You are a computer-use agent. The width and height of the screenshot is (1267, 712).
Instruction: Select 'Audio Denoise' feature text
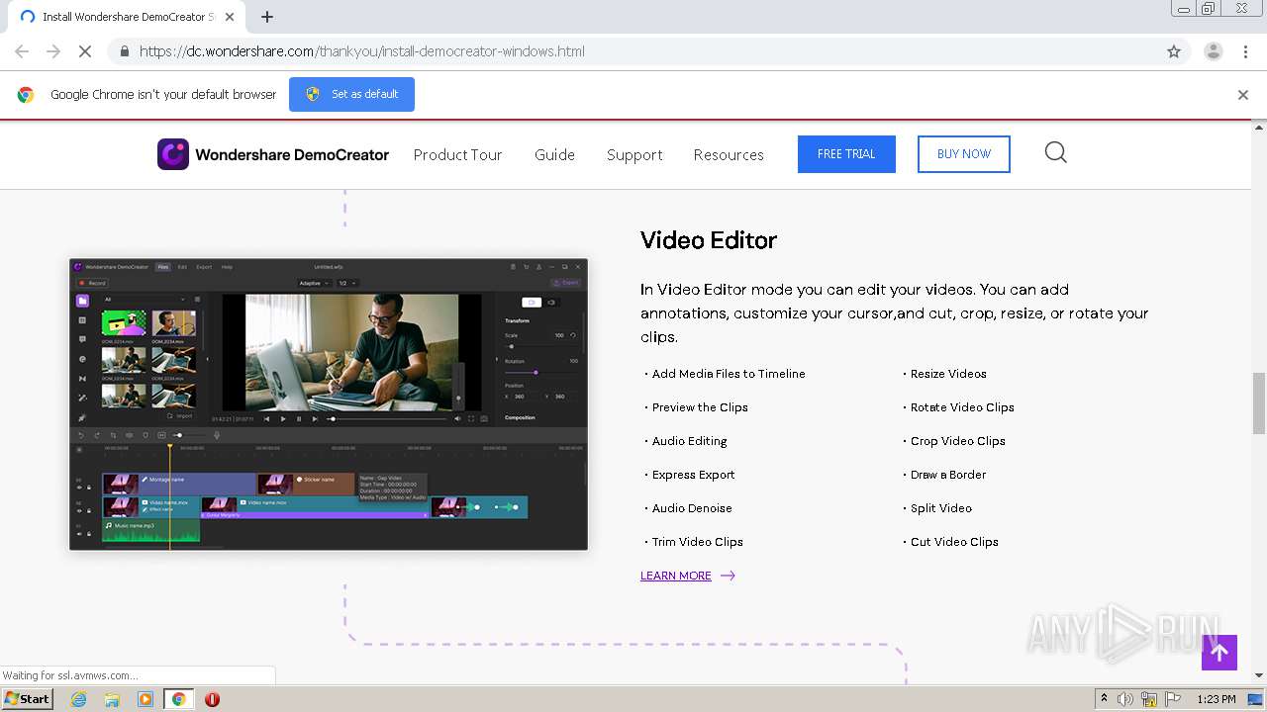(692, 508)
